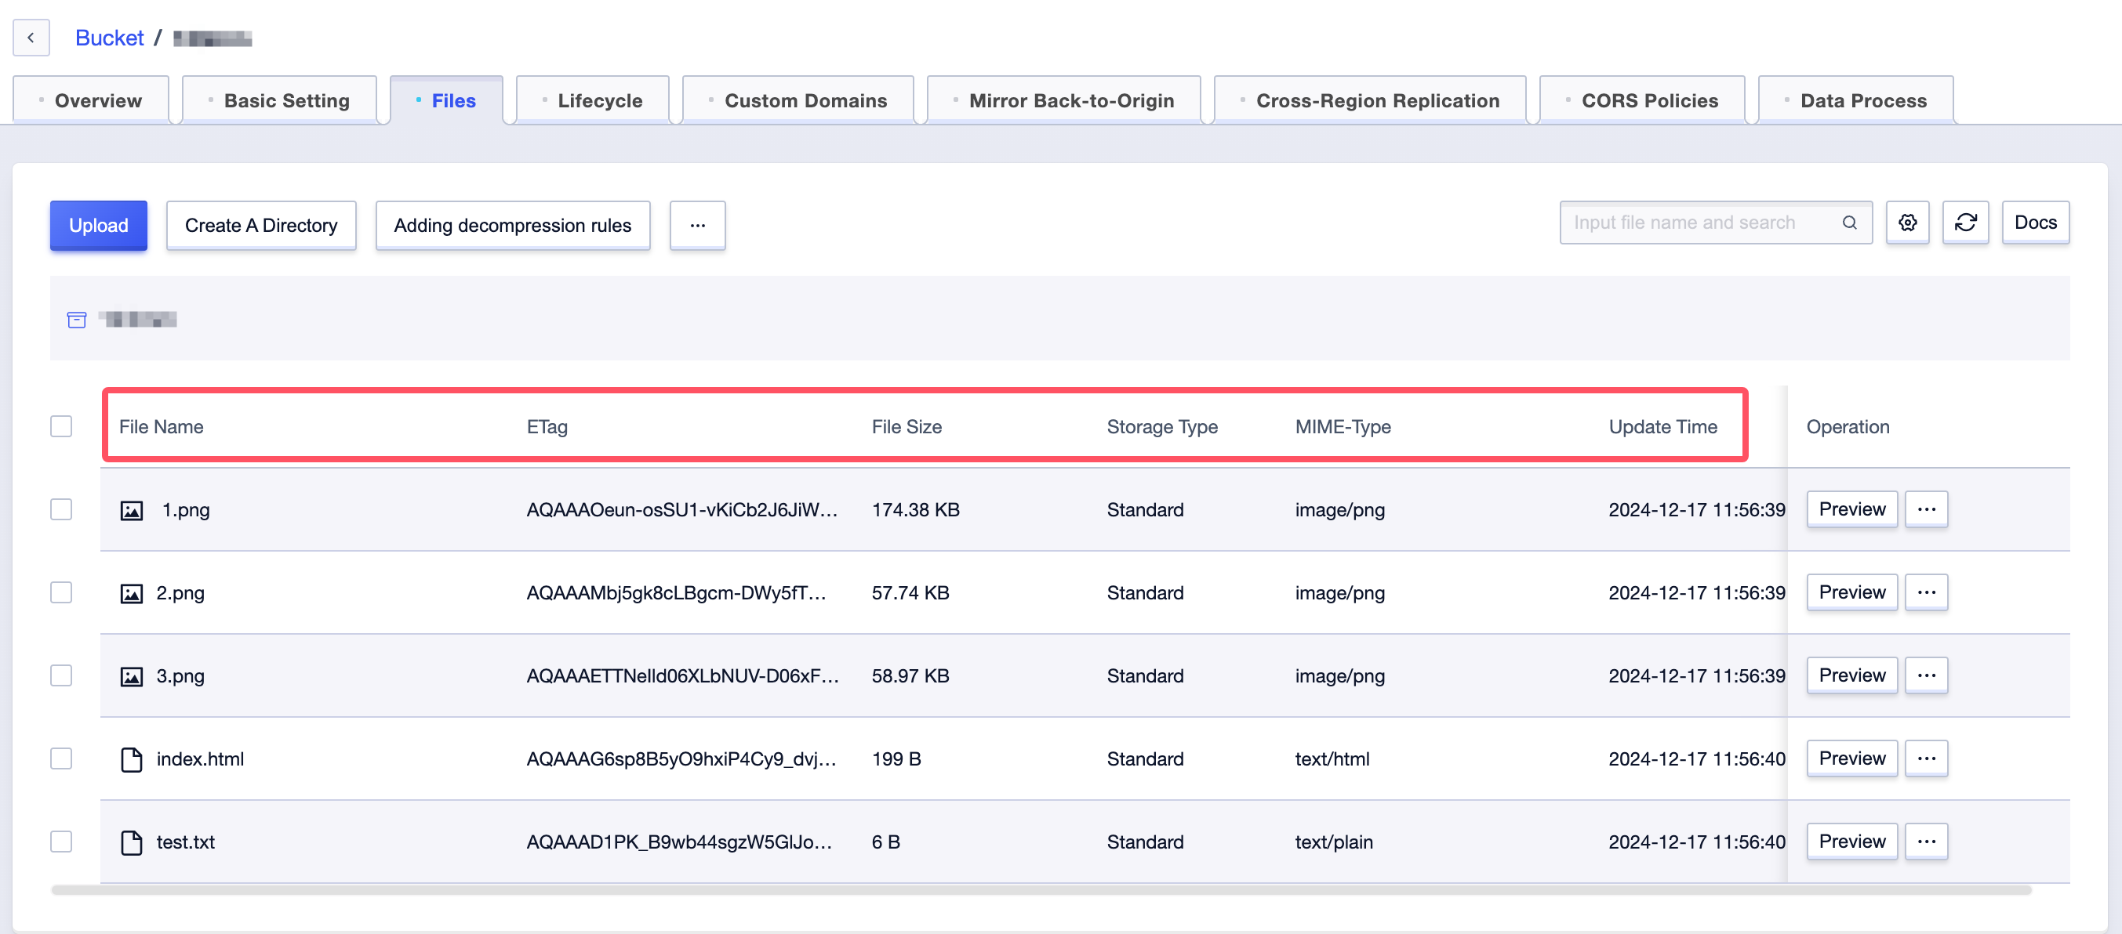
Task: Click the index.html file name
Action: click(200, 759)
